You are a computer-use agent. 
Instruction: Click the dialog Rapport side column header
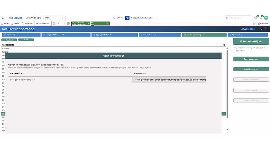[16, 73]
